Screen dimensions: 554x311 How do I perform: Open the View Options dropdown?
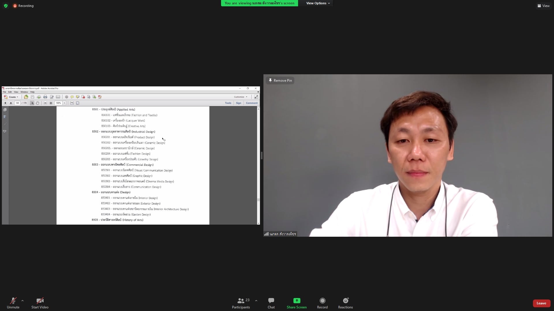(x=318, y=3)
